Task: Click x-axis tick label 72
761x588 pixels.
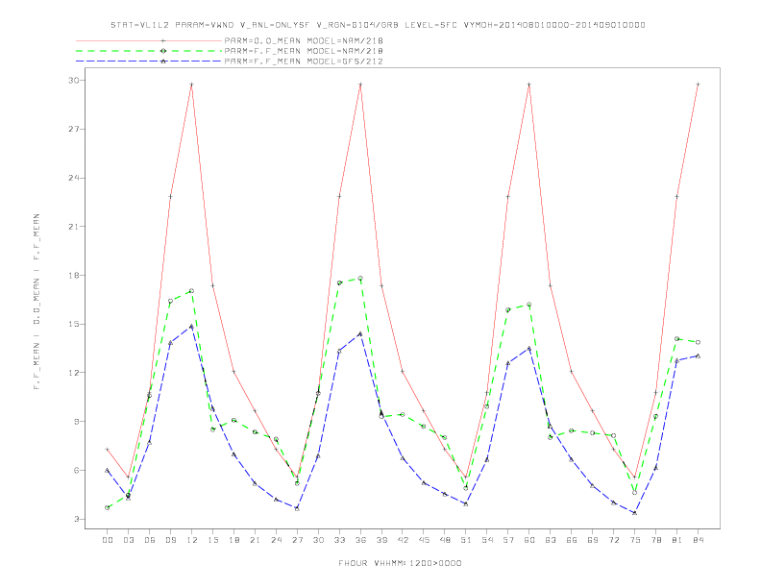Action: (613, 540)
